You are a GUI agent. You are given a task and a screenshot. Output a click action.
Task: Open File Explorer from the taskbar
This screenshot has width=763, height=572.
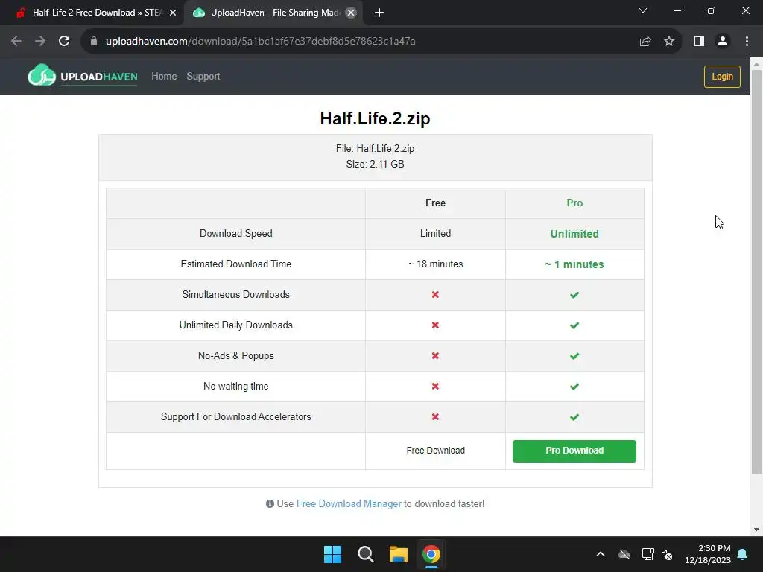pyautogui.click(x=398, y=554)
